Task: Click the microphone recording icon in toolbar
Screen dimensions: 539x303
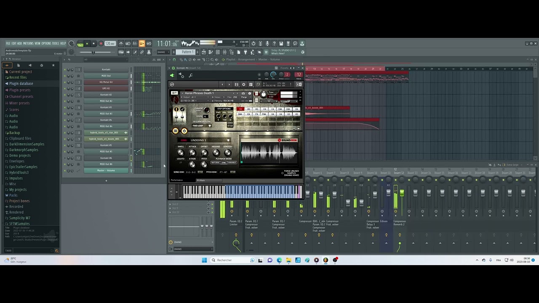Action: coord(267,43)
